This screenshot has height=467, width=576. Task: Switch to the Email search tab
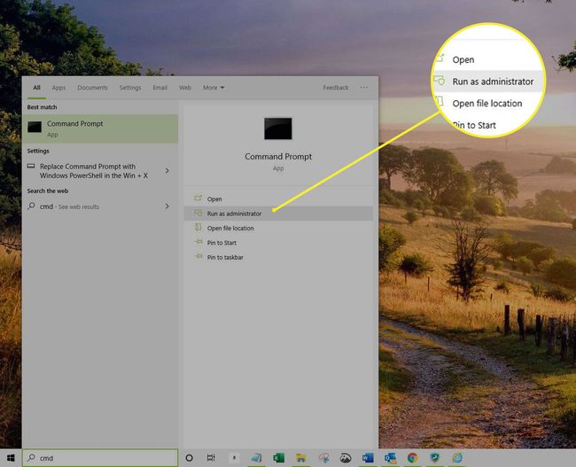point(160,88)
